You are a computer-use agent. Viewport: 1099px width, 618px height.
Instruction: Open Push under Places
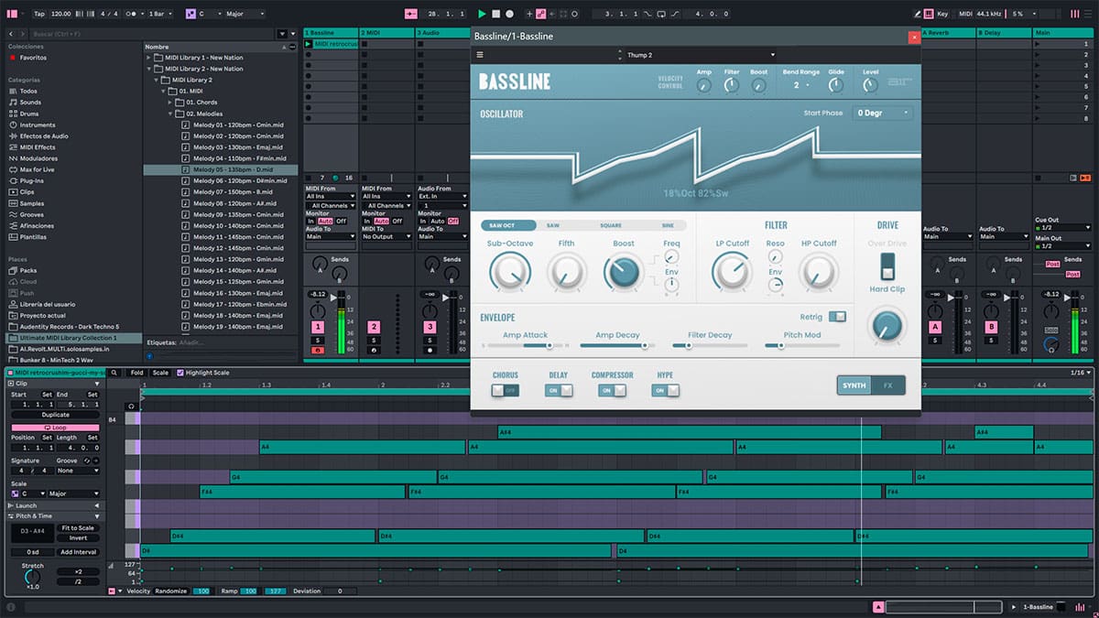(x=27, y=293)
